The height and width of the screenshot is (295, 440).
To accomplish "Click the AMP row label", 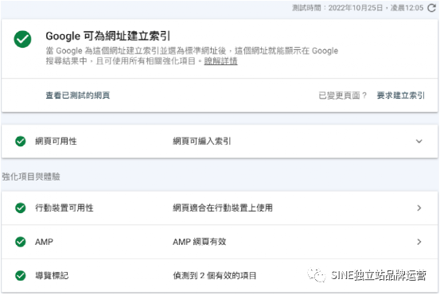I will point(44,242).
